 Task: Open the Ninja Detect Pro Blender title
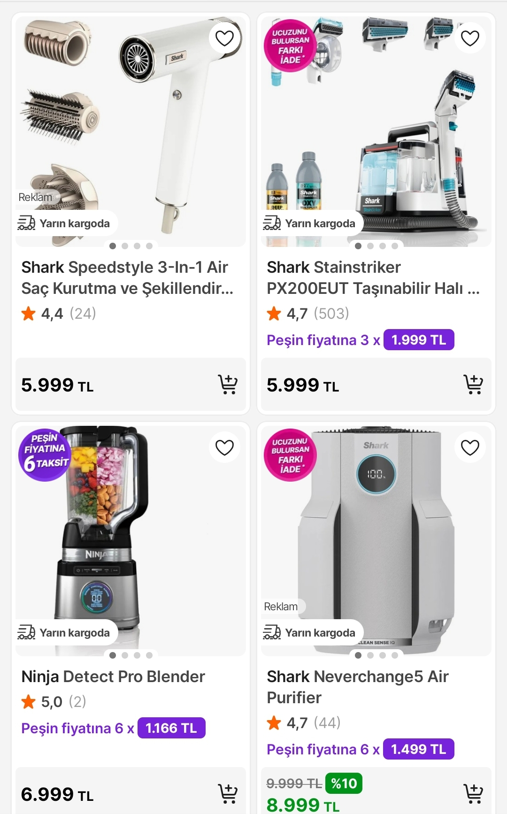(113, 676)
